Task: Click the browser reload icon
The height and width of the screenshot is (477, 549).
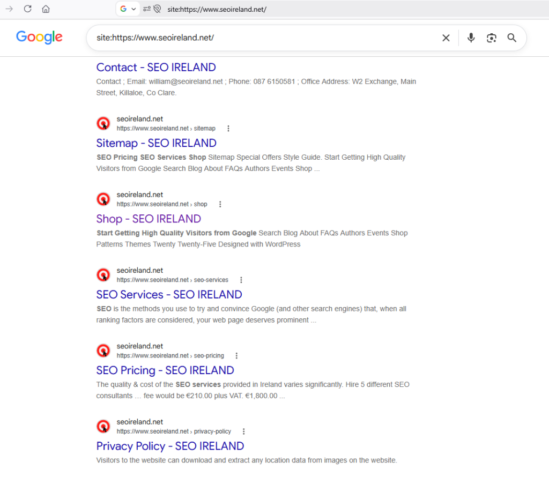Action: tap(28, 9)
